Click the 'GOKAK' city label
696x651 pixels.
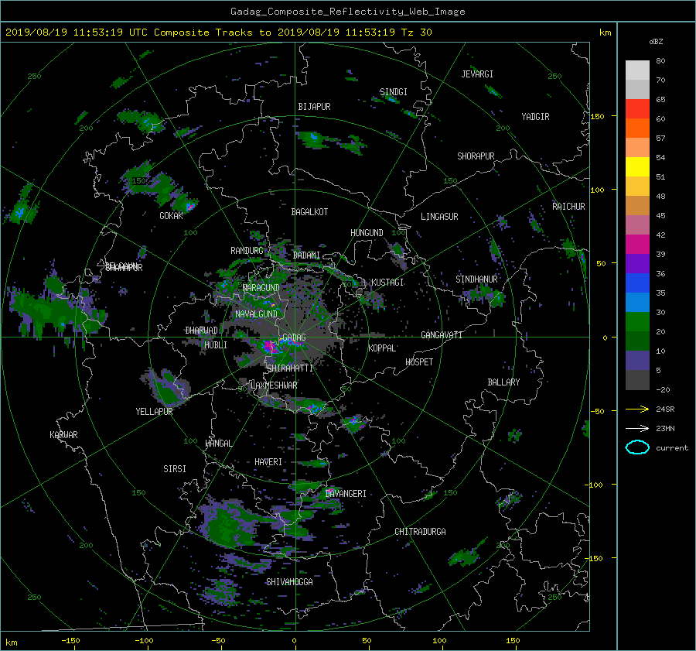tap(172, 216)
